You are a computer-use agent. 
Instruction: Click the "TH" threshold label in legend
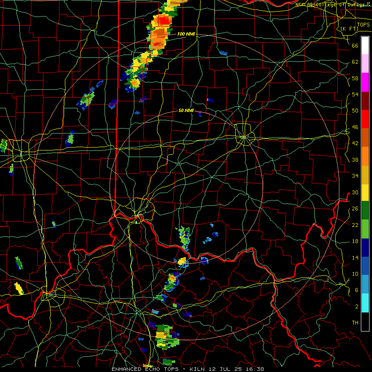click(x=355, y=323)
